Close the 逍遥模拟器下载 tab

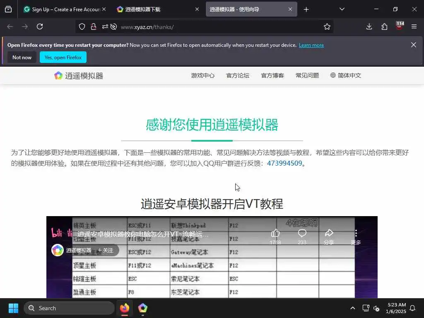coord(197,9)
